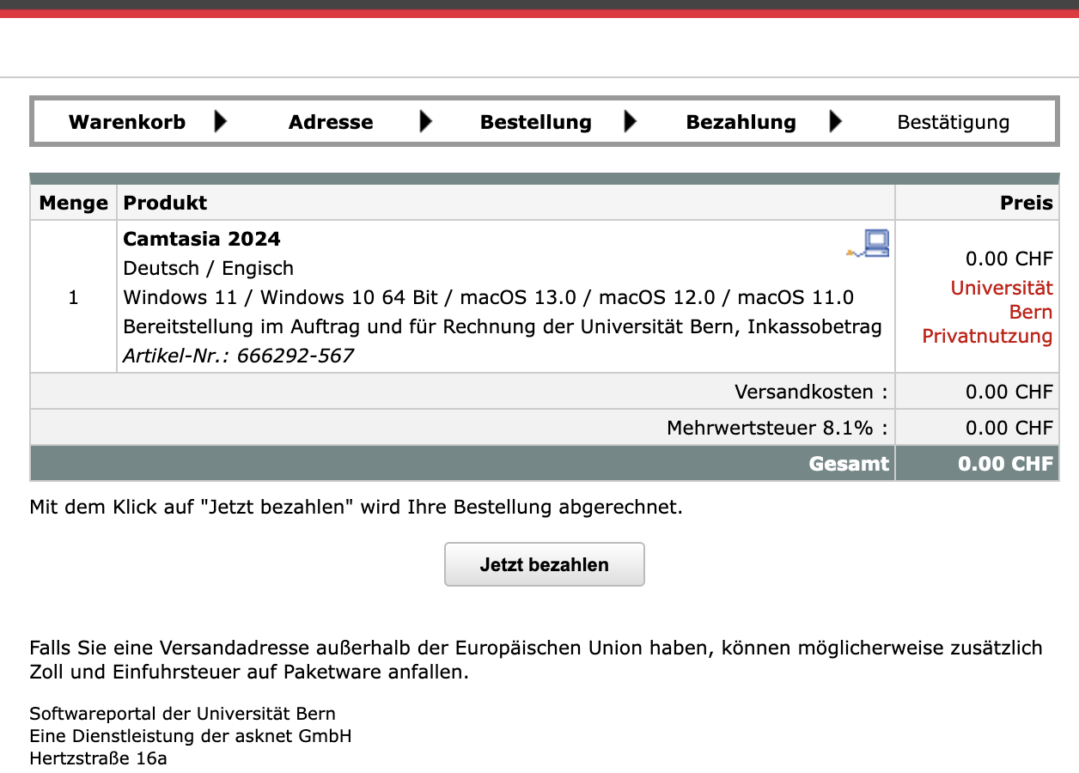The width and height of the screenshot is (1079, 773).
Task: Return to the Bestellung step
Action: [x=535, y=122]
